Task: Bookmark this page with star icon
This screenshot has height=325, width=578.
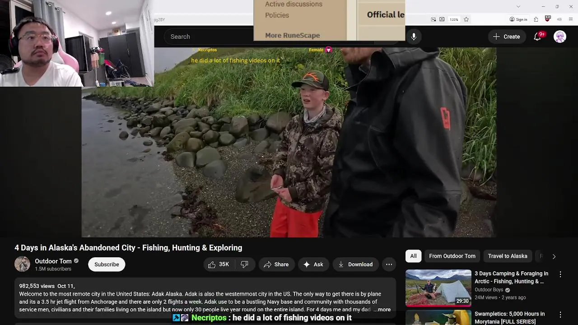Action: pos(466,19)
